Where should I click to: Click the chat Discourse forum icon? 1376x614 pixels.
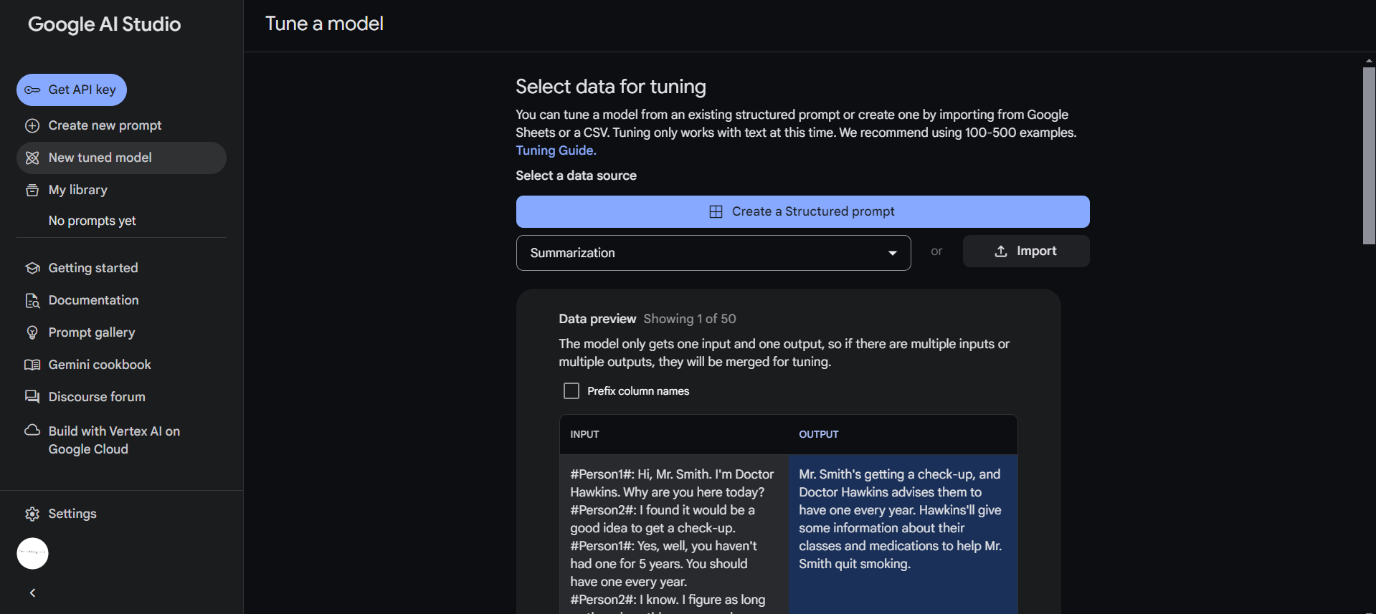[32, 397]
